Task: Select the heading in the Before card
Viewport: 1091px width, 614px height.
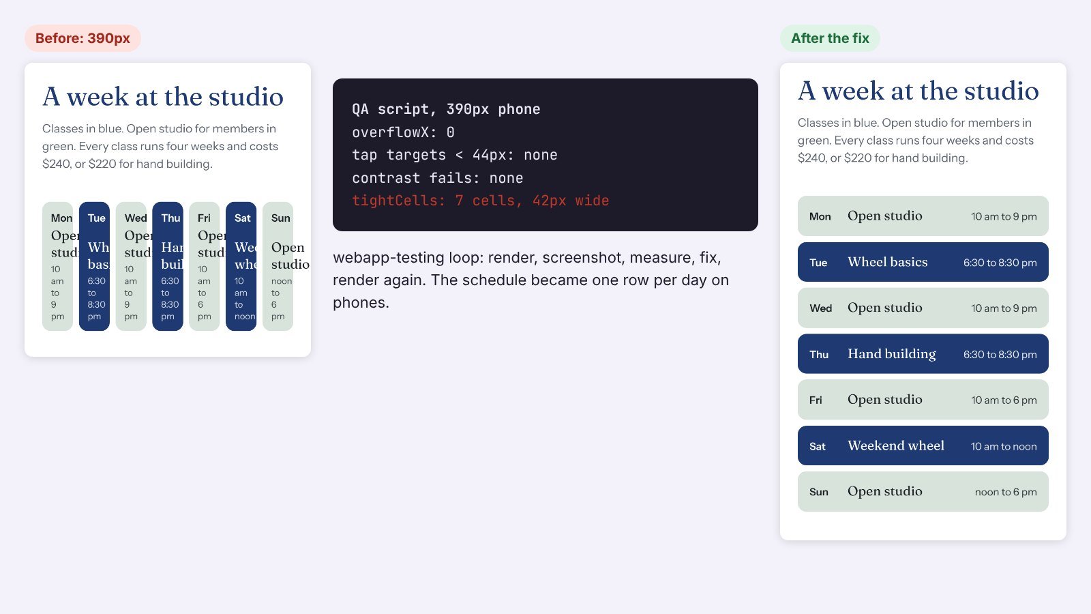Action: tap(163, 97)
